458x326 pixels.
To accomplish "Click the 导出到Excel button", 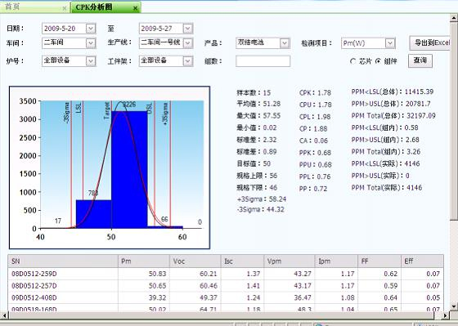I will [x=429, y=43].
